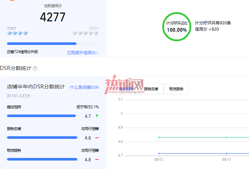This screenshot has width=249, height=169.
Task: Click the DSR help question mark icon
Action: pyautogui.click(x=35, y=68)
